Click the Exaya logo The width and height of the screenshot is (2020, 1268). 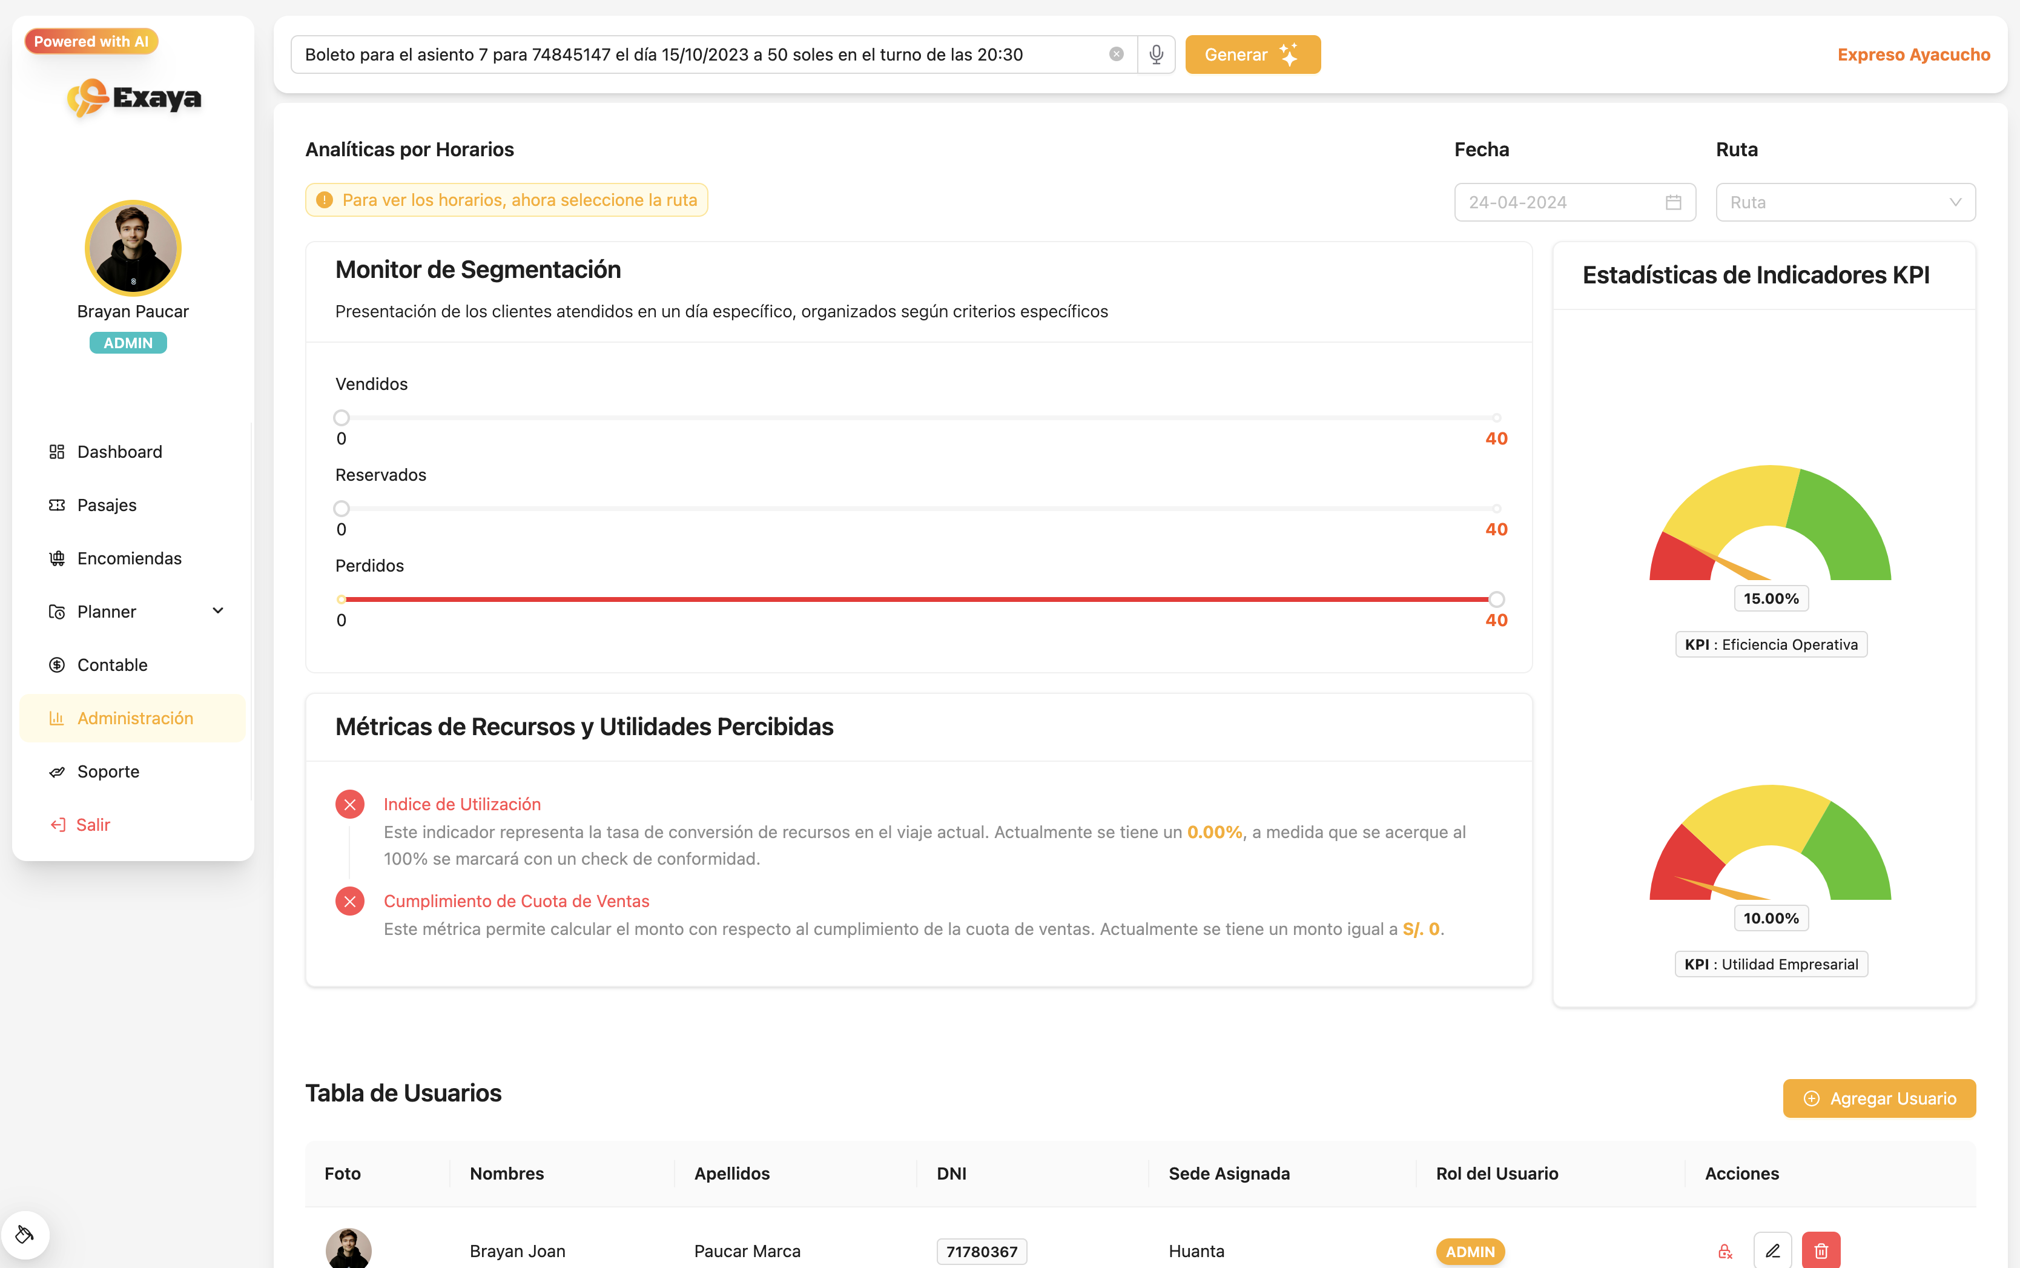[x=134, y=98]
